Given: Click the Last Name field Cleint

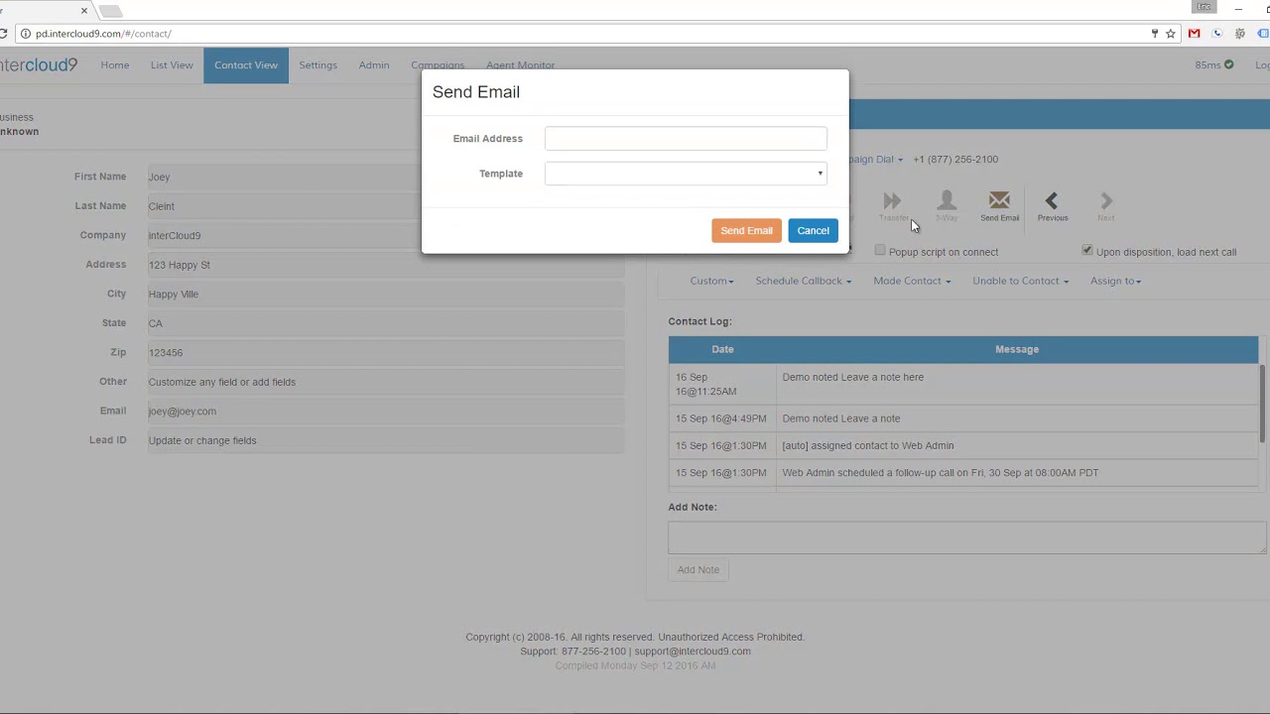Looking at the screenshot, I should pos(386,206).
